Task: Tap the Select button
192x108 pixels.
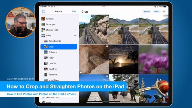Action: (x=157, y=11)
